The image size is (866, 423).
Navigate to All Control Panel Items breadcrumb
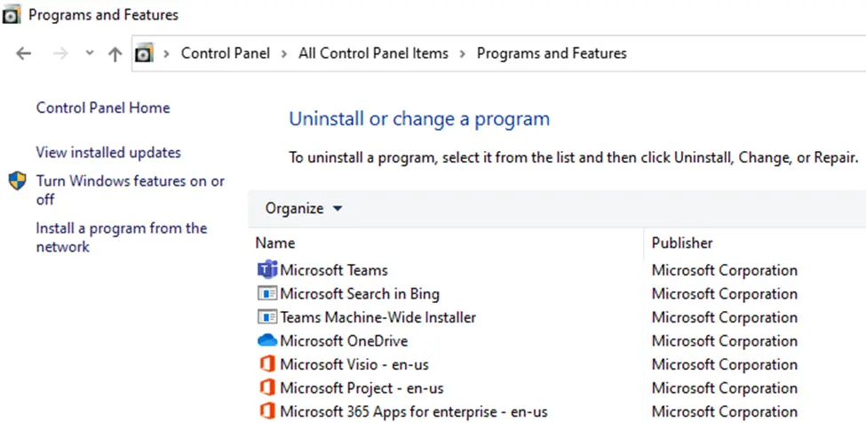373,53
